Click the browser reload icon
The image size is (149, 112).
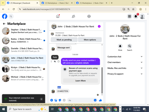coord(14,9)
